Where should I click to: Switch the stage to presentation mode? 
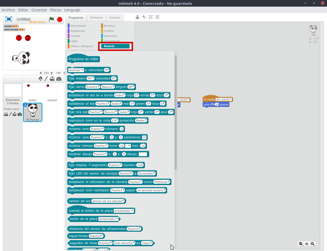(9, 19)
